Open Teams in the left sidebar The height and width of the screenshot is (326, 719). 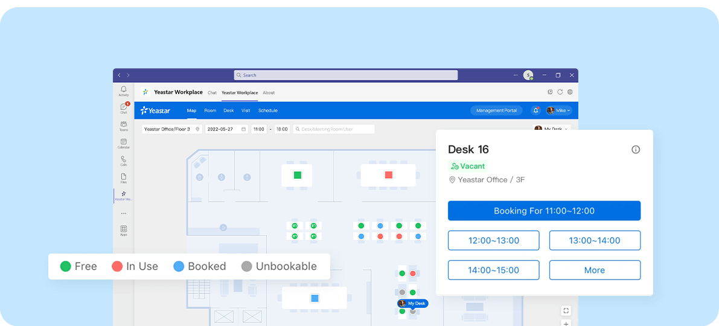(x=123, y=126)
